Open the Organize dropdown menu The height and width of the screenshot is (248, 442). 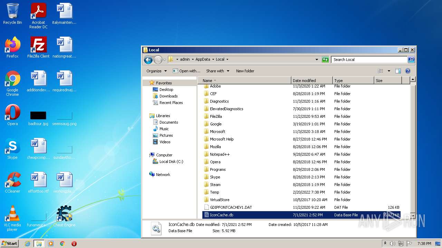coord(156,71)
